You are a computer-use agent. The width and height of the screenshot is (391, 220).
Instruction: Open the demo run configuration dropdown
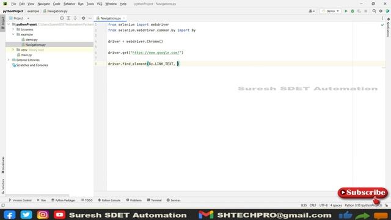(x=331, y=11)
